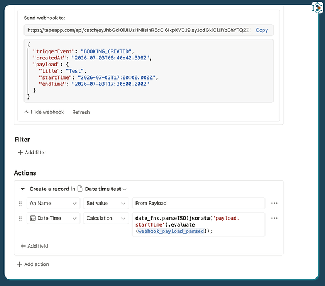Viewport: 325px width, 286px height.
Task: Click the calendar icon beside Date Time
Action: tap(33, 218)
